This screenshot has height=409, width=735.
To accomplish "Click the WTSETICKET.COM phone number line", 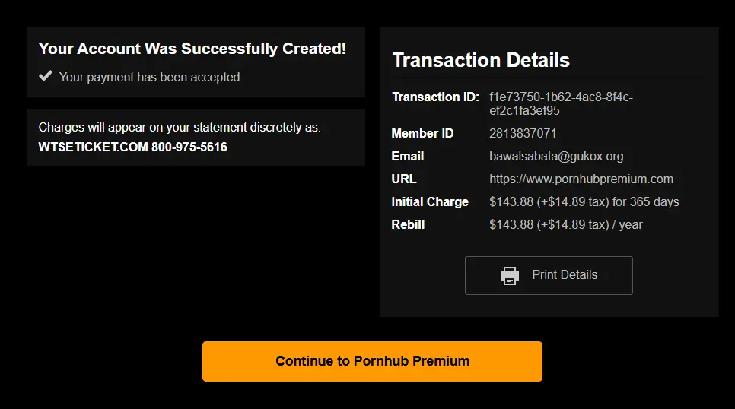I will [x=132, y=147].
